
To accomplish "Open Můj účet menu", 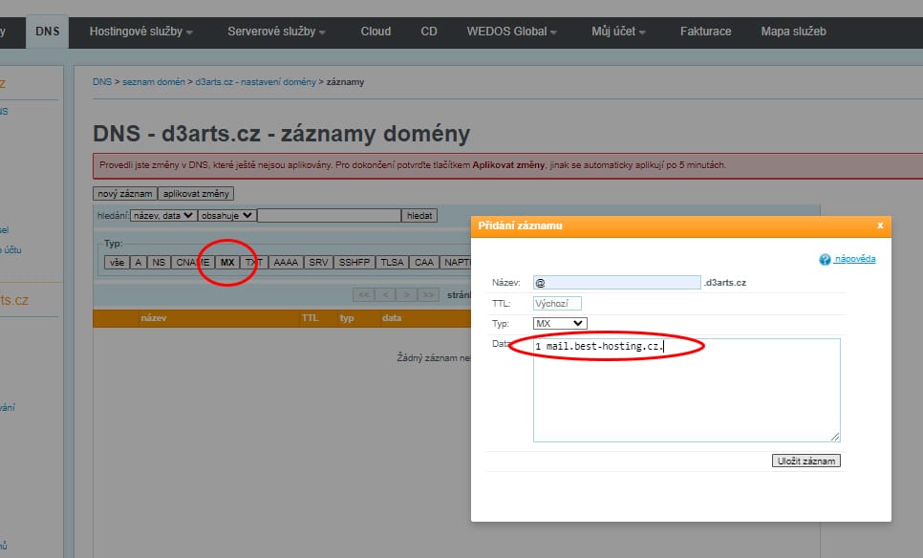I will (618, 32).
